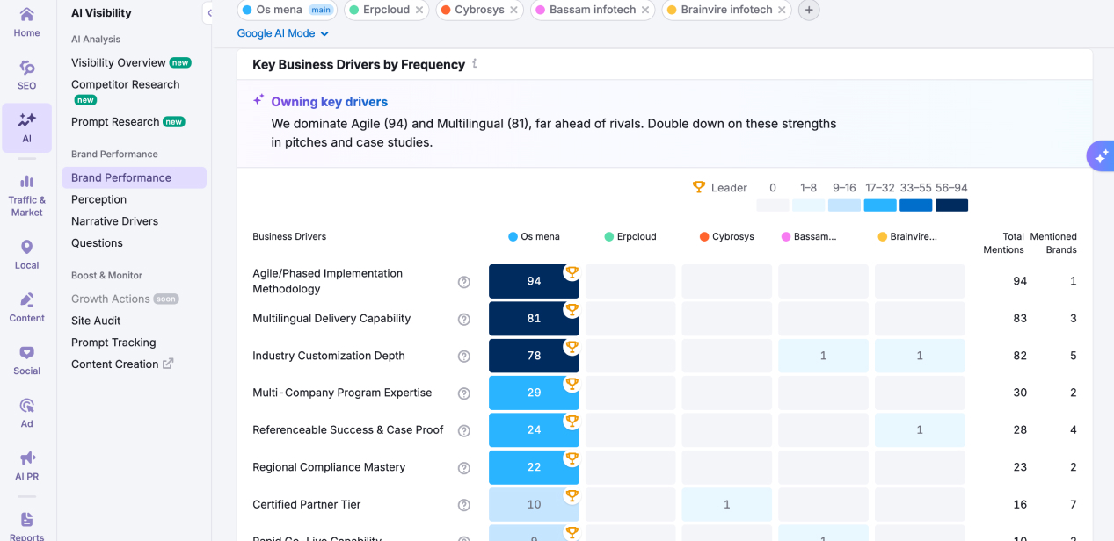Click help icon beside Multilingual Delivery Capability
Image resolution: width=1114 pixels, height=541 pixels.
464,320
